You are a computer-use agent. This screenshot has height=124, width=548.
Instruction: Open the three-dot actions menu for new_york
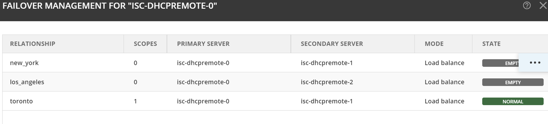[x=535, y=63]
